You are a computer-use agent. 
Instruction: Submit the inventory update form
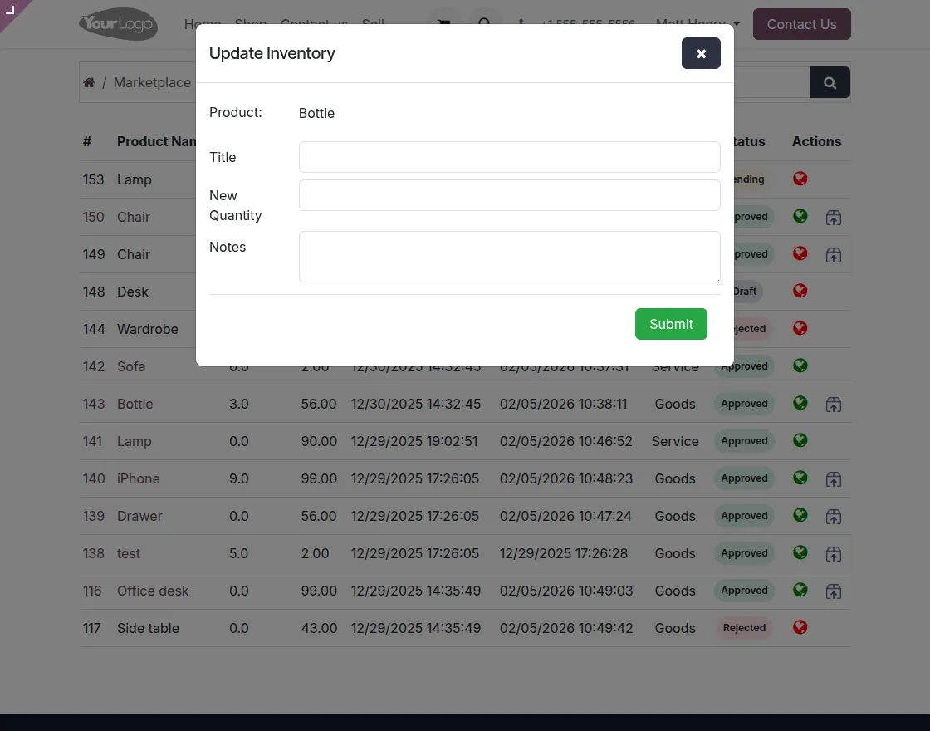pos(671,324)
